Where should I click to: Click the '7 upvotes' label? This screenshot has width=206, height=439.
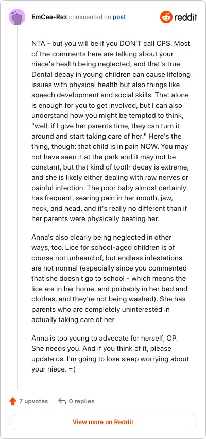(x=33, y=401)
